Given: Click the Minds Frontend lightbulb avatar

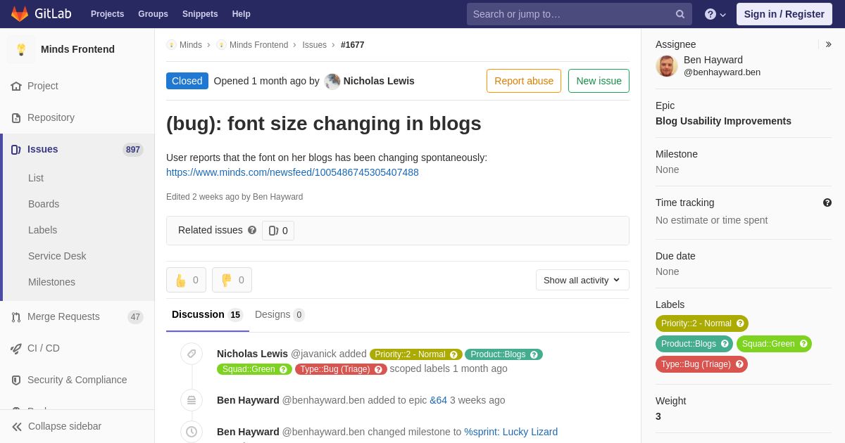Looking at the screenshot, I should point(21,49).
